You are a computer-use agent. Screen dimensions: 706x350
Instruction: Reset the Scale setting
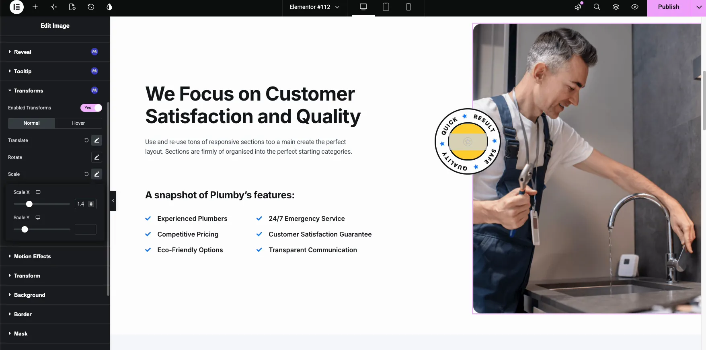pos(86,174)
